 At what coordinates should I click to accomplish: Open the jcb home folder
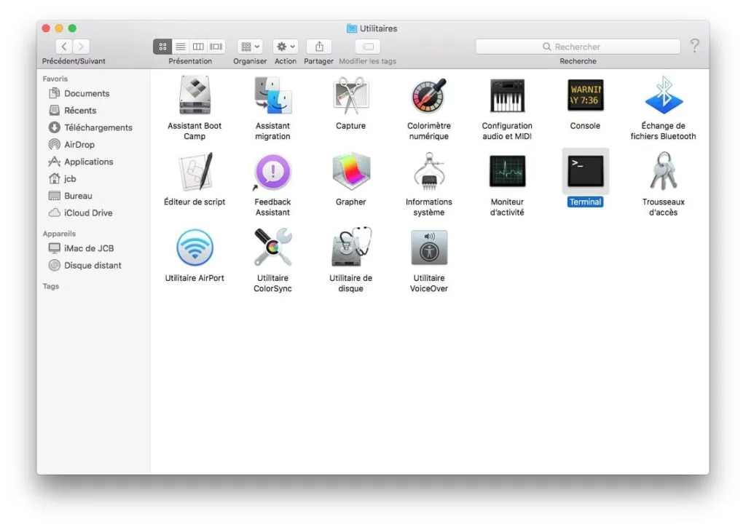pyautogui.click(x=63, y=179)
